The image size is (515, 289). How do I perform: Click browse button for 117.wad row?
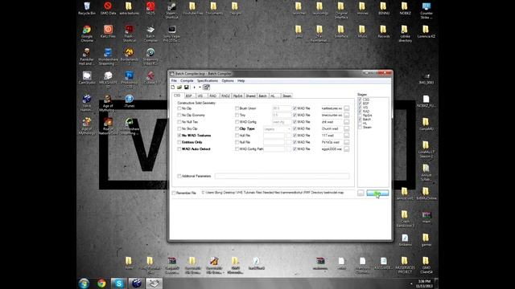click(347, 136)
